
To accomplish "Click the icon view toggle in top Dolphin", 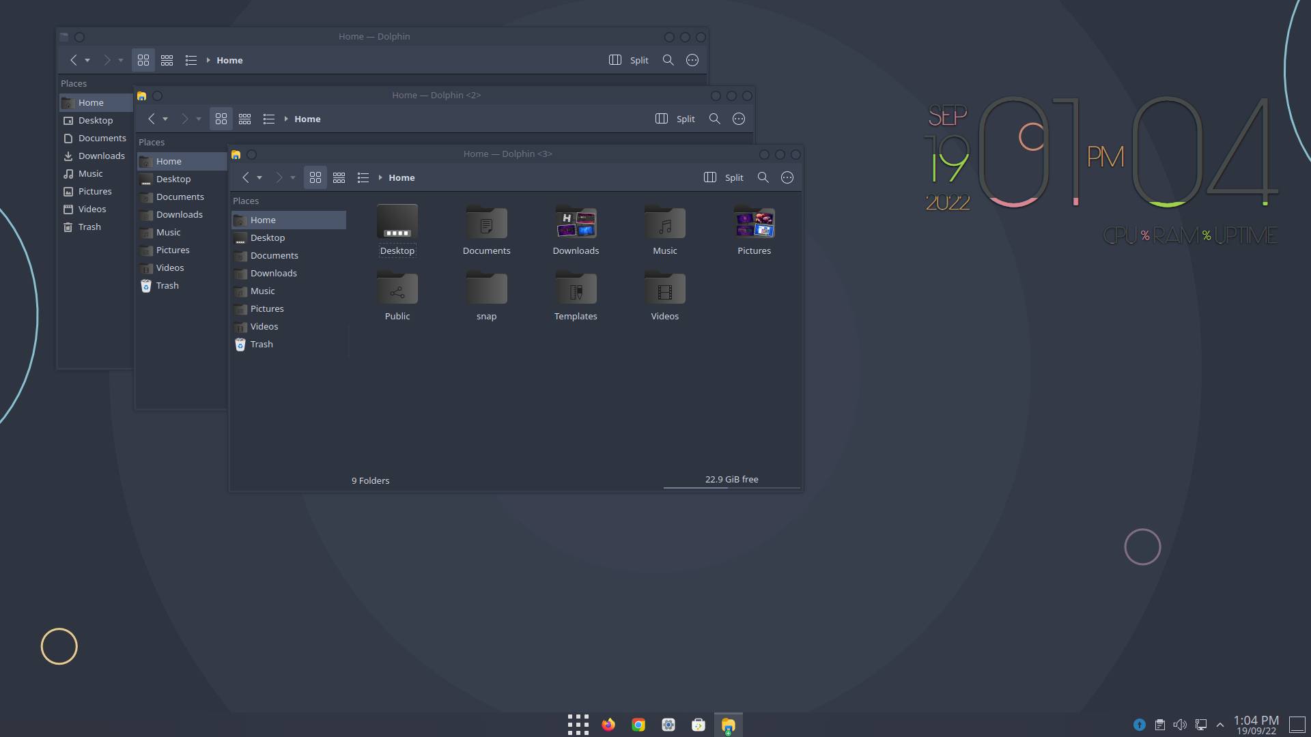I will [x=143, y=59].
